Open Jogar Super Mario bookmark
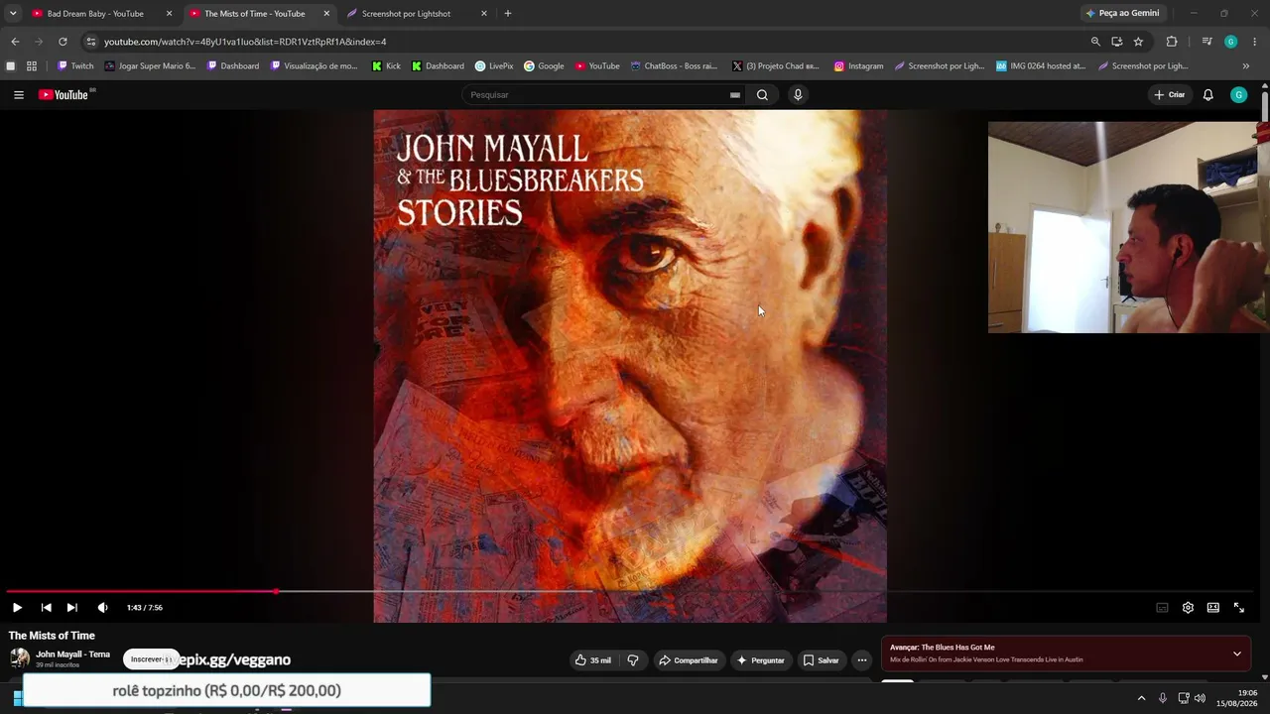The height and width of the screenshot is (714, 1270). (151, 66)
